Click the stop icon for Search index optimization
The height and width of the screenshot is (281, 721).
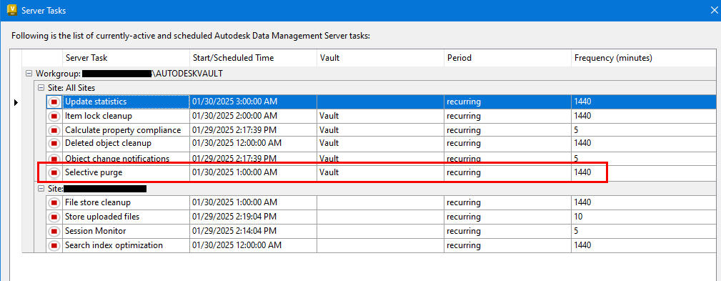(x=54, y=245)
